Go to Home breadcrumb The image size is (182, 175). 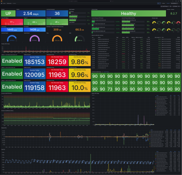pyautogui.click(x=4, y=3)
